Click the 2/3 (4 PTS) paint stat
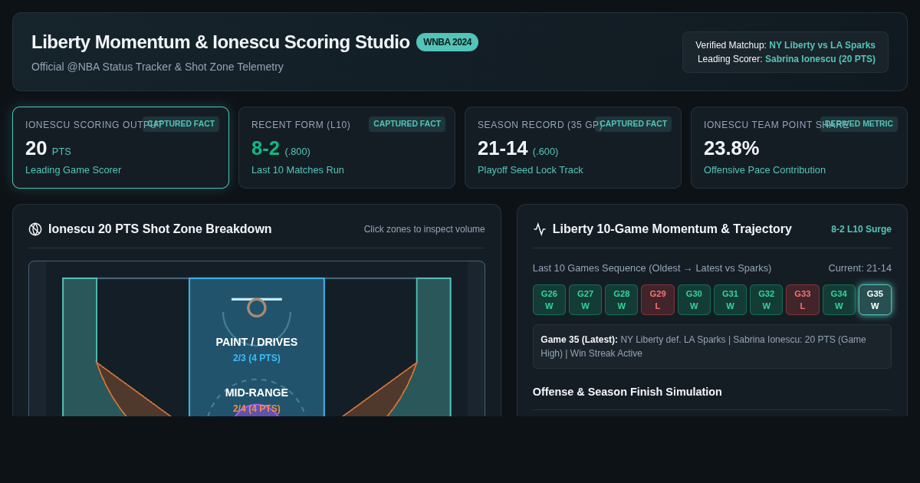Screen dimensions: 920x483 (x=257, y=358)
